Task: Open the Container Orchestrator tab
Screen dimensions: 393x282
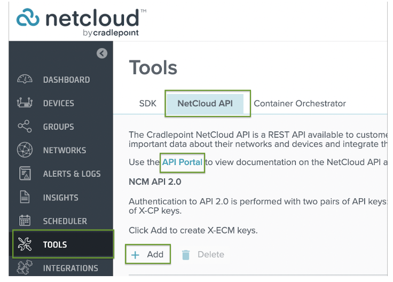Action: tap(300, 104)
